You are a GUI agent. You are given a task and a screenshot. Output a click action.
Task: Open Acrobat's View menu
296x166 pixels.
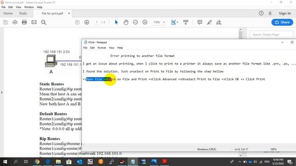[x=18, y=7]
